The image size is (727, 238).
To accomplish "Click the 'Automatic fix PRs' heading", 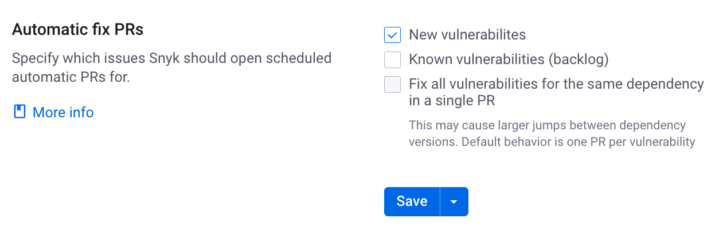I will pos(78,30).
